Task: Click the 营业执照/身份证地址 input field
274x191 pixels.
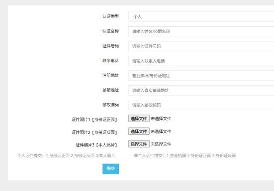Action: (x=201, y=76)
